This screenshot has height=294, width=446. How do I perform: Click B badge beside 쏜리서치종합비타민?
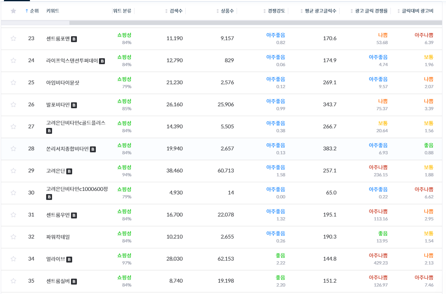93,149
